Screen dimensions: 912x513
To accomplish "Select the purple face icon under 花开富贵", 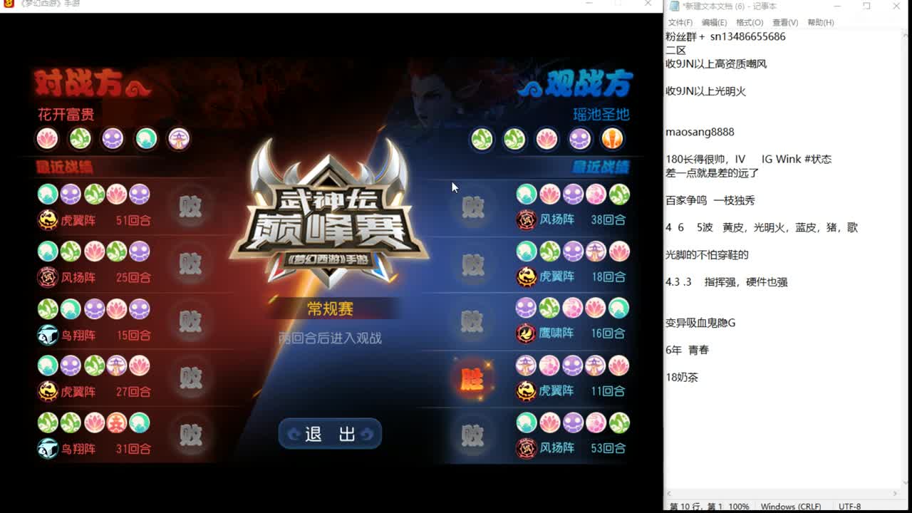I will [113, 138].
